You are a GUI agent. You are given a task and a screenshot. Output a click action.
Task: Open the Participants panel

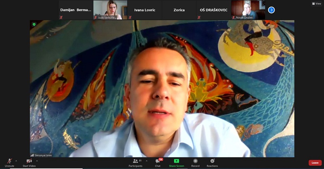point(135,161)
